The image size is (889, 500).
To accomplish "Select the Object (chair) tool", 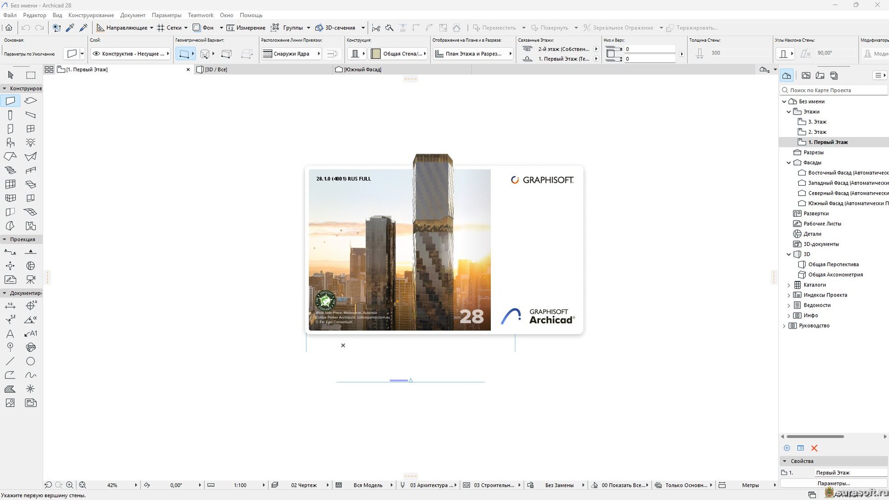I will [x=10, y=143].
